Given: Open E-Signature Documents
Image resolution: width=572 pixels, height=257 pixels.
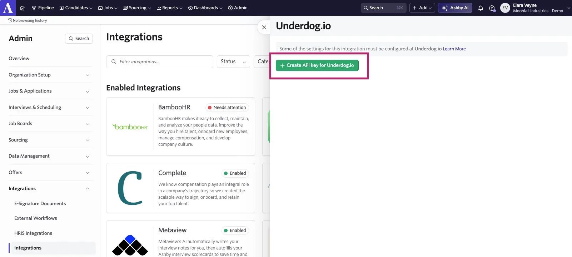Looking at the screenshot, I should click(40, 204).
